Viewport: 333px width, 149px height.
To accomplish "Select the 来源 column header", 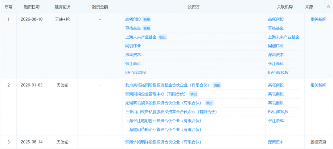I will tap(309, 7).
